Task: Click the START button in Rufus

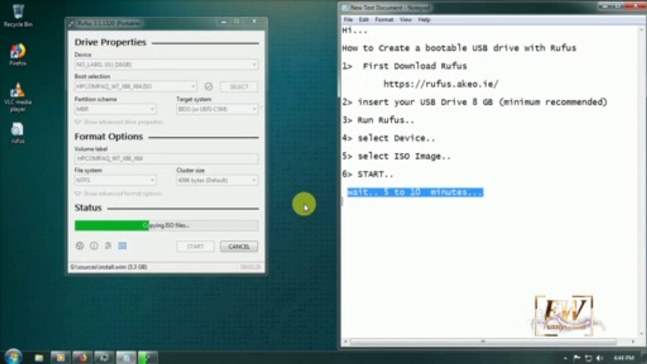Action: point(195,247)
